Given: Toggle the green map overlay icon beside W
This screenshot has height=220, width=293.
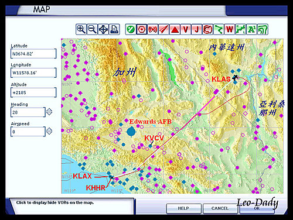Looking at the screenshot, I should (240, 30).
